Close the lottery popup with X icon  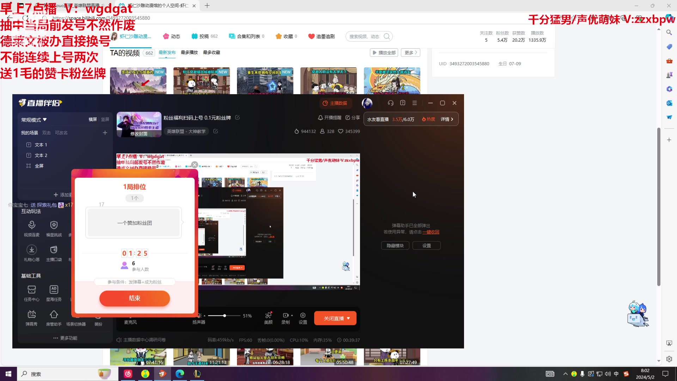coord(195,165)
